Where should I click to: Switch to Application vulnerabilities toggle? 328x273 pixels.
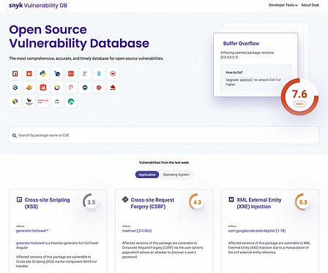point(147,174)
